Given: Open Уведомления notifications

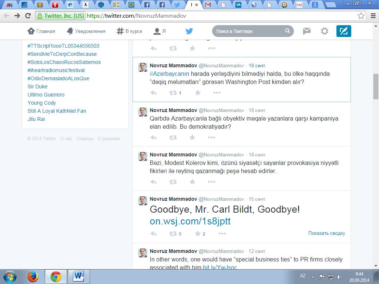Looking at the screenshot, I should click(x=86, y=31).
